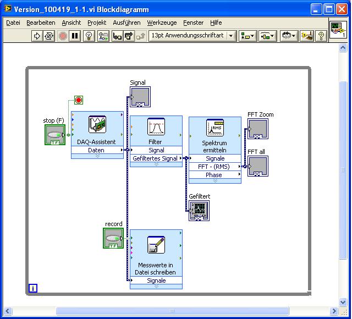This screenshot has width=352, height=319.
Task: Open the Reorder dropdown
Action: [289, 36]
